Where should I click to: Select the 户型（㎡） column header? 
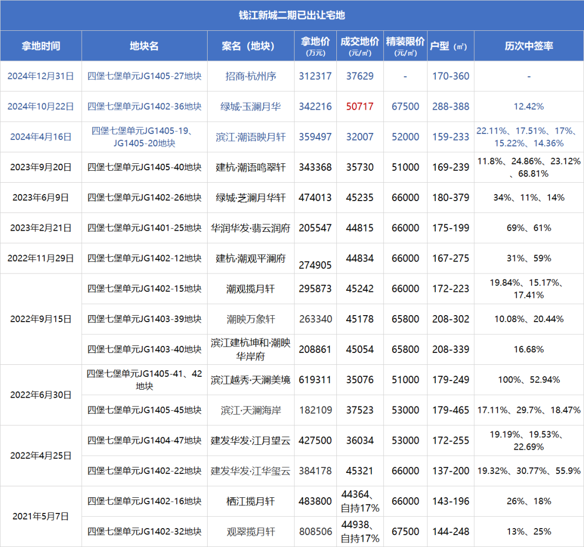tap(448, 46)
